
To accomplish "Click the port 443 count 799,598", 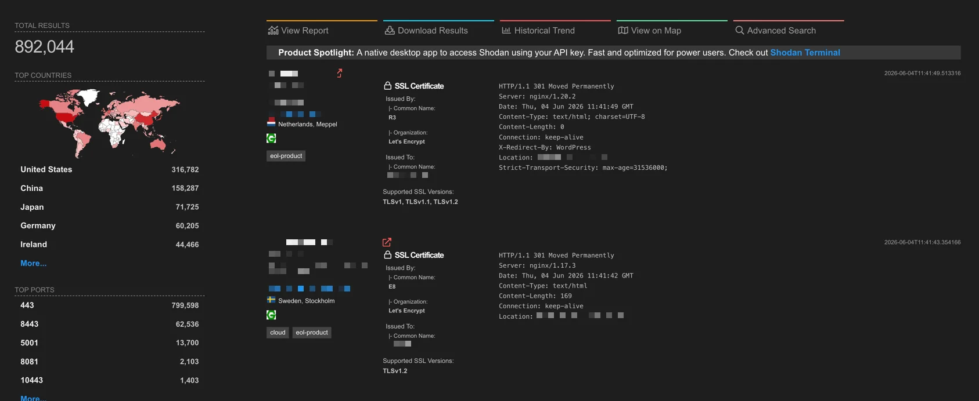I will tap(185, 305).
